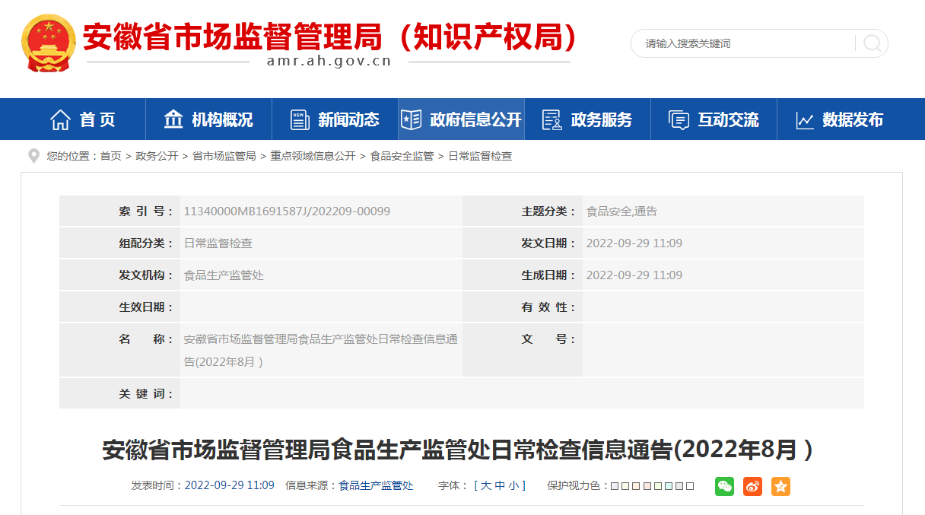925x515 pixels.
Task: Share the article to Weibo
Action: (752, 486)
